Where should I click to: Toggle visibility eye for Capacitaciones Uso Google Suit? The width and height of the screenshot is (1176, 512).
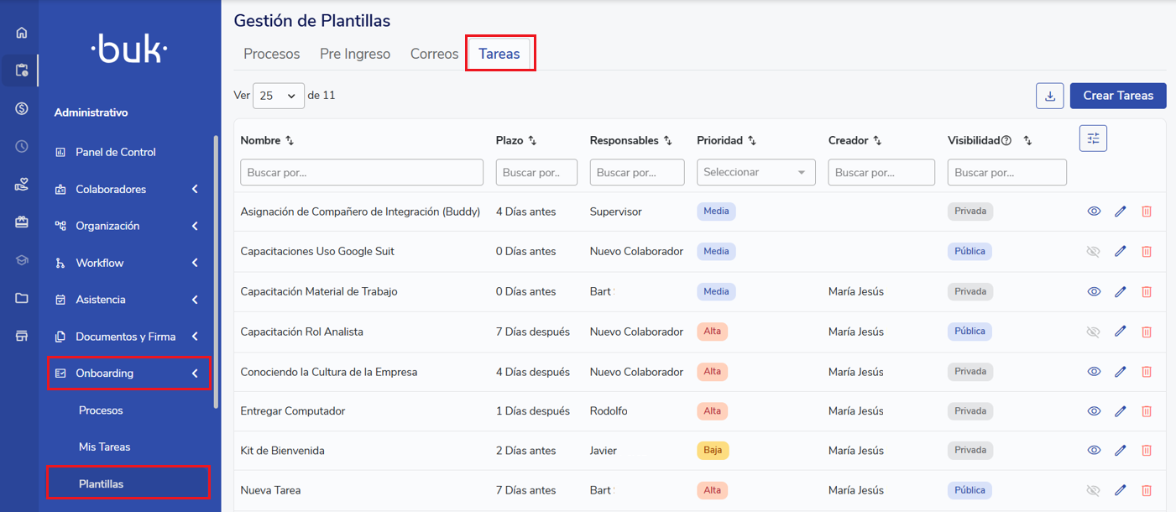(x=1093, y=251)
